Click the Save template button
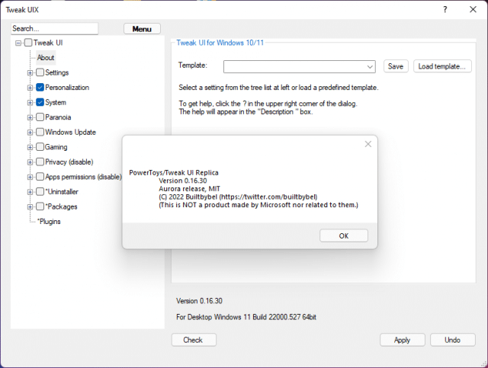488x368 pixels. click(396, 66)
